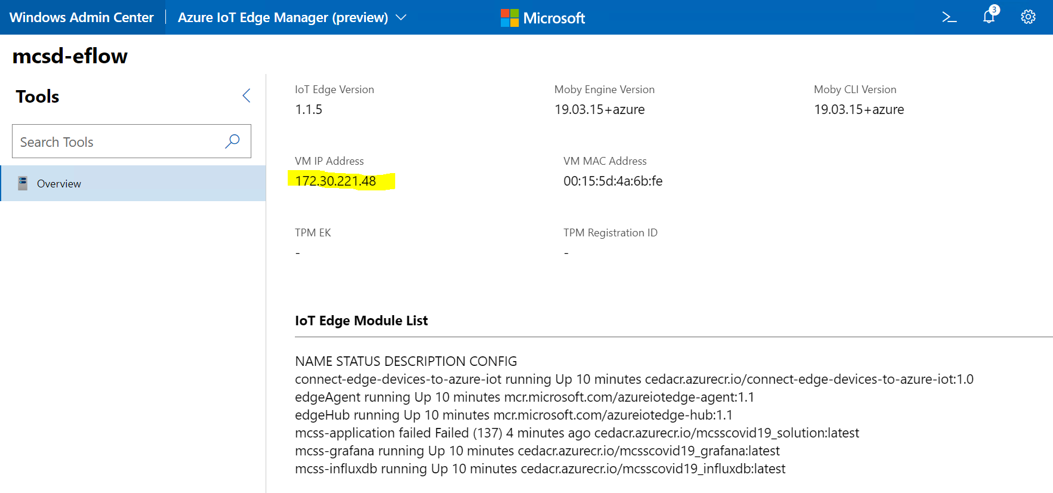Open the settings gear
The width and height of the screenshot is (1053, 493).
click(x=1028, y=17)
